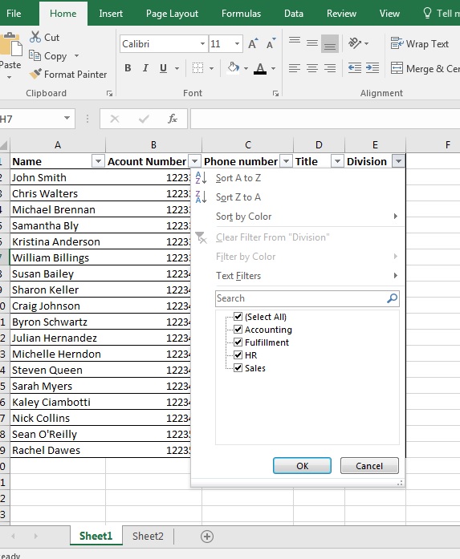Open the Name column filter dropdown
The width and height of the screenshot is (460, 559).
[x=98, y=161]
